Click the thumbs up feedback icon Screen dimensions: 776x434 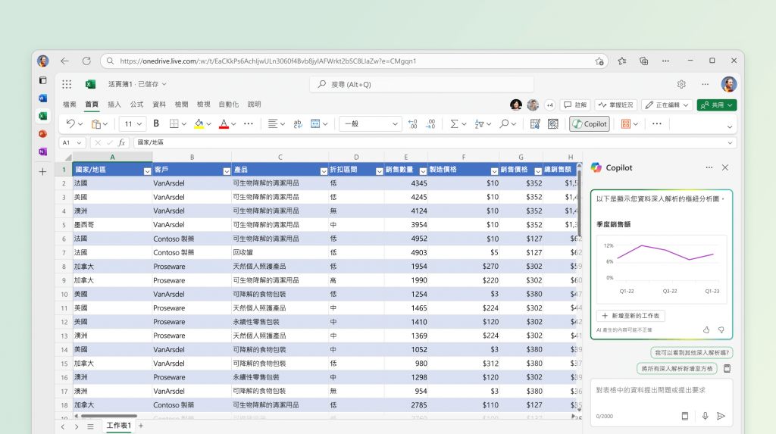click(706, 329)
